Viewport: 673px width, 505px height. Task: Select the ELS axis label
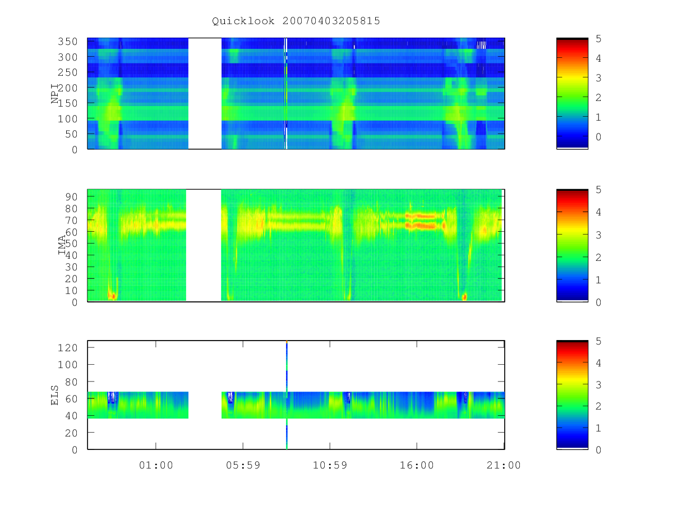point(55,395)
